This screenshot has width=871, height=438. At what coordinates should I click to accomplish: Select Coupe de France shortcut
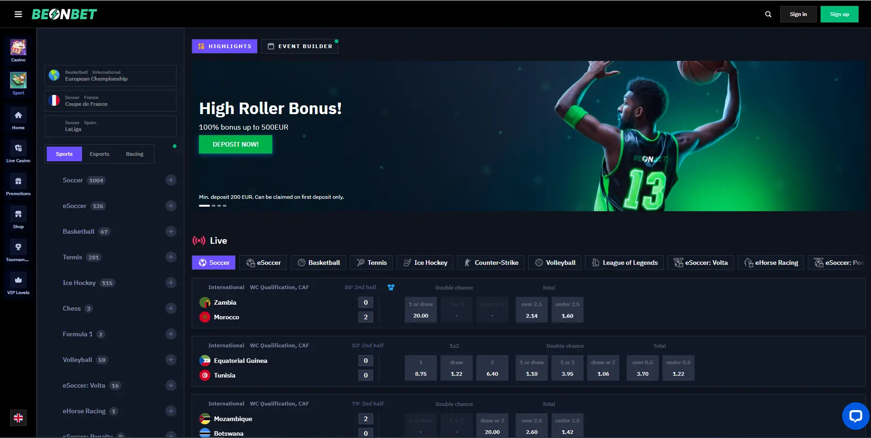(x=110, y=101)
